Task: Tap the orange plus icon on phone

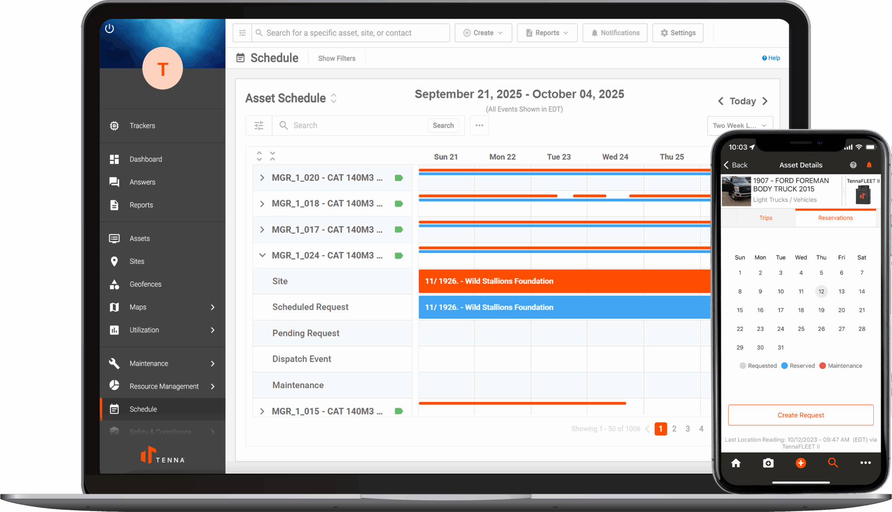Action: pyautogui.click(x=801, y=463)
